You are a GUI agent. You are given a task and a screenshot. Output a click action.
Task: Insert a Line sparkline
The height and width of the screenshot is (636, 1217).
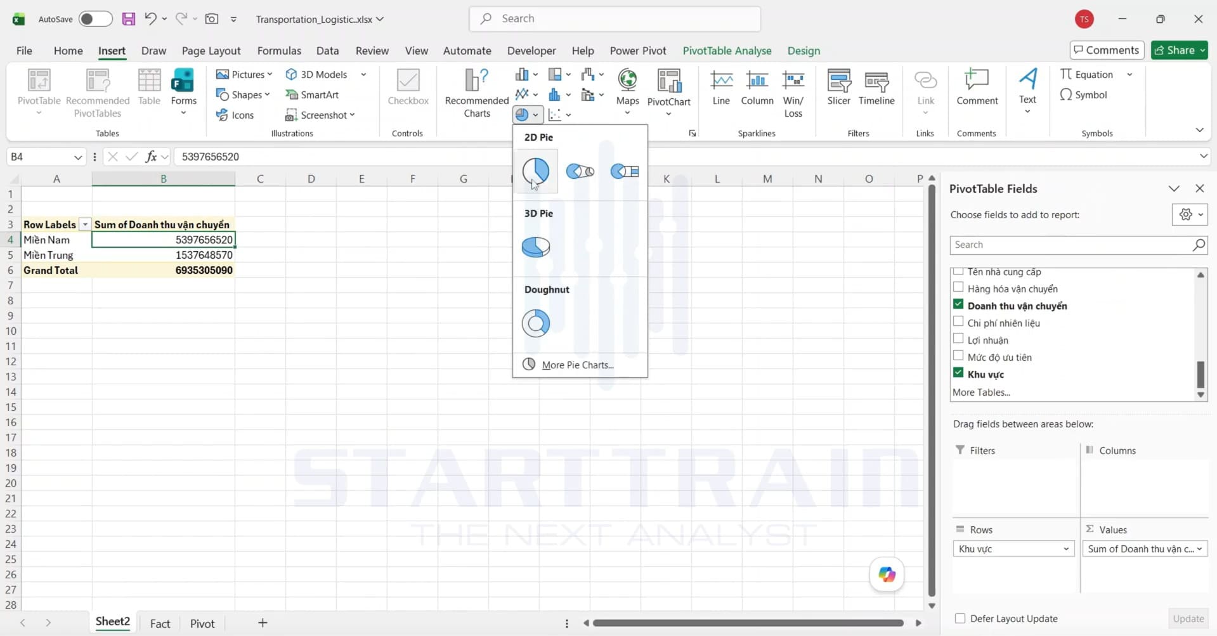tap(721, 88)
